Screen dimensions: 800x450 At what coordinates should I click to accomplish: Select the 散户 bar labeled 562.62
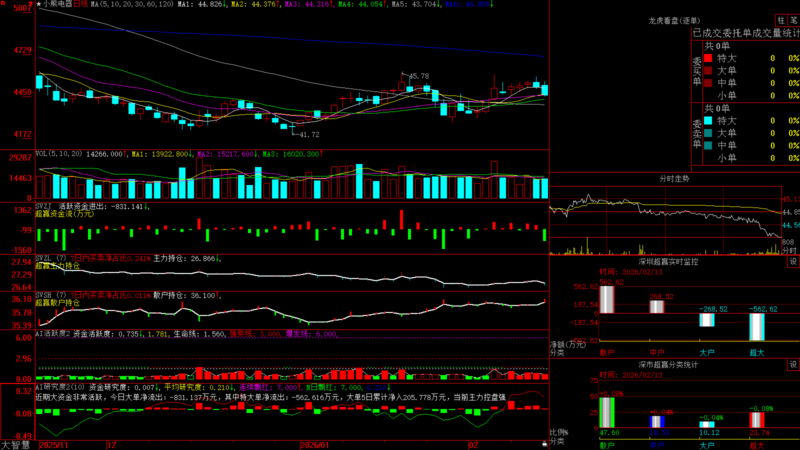[606, 299]
